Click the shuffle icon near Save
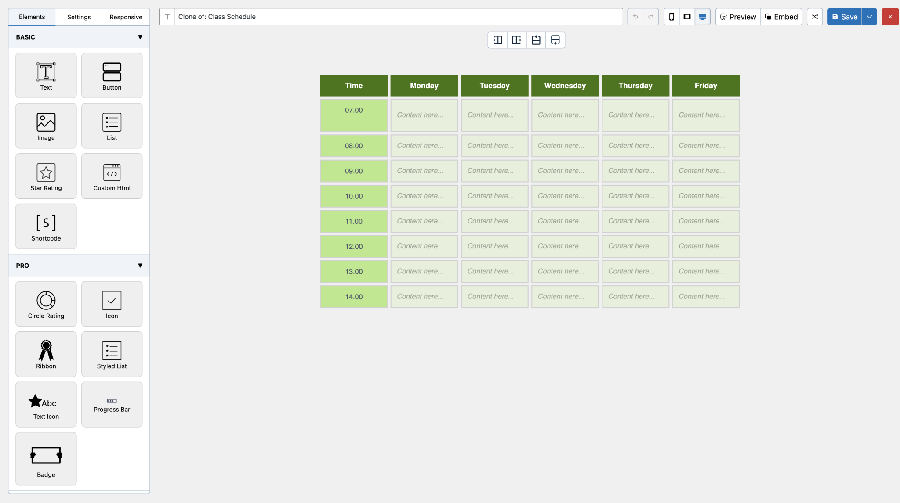Image resolution: width=900 pixels, height=503 pixels. (814, 17)
